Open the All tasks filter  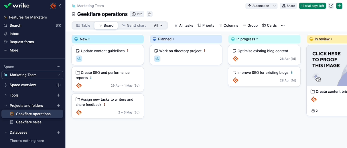184,26
